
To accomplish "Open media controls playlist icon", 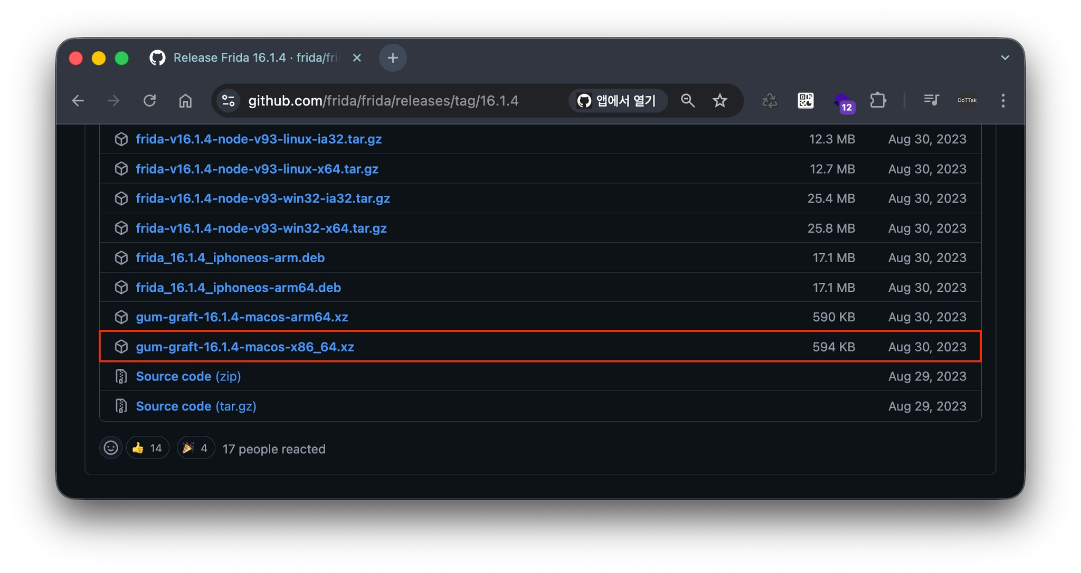I will tap(931, 100).
